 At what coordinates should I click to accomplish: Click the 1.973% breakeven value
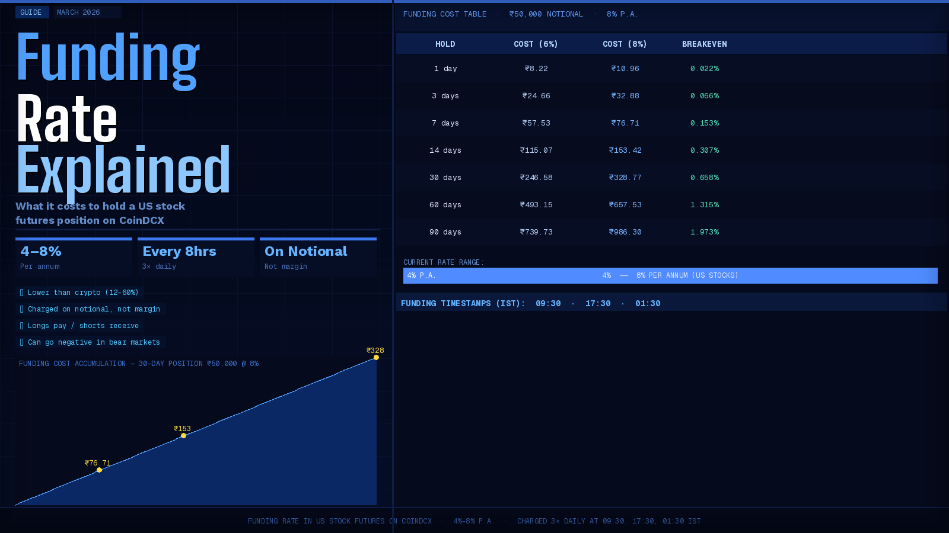tap(704, 232)
